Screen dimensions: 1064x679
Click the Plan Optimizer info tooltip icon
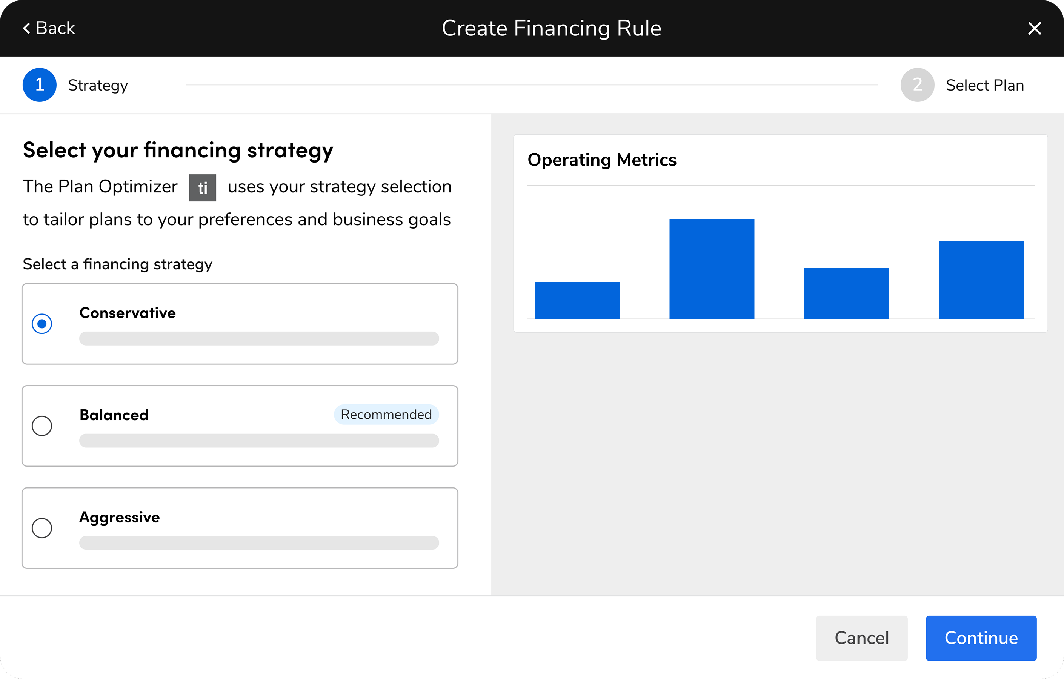(202, 188)
